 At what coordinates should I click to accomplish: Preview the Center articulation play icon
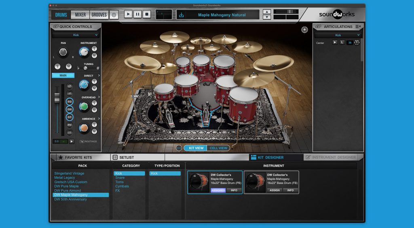(x=335, y=42)
